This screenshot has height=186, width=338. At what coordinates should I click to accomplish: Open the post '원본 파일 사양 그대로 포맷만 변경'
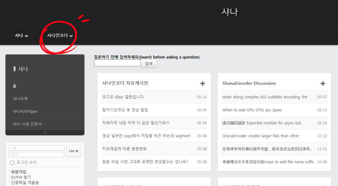click(145, 162)
